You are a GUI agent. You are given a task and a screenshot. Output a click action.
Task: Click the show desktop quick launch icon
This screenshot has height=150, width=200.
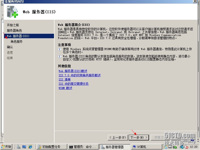click(x=24, y=147)
